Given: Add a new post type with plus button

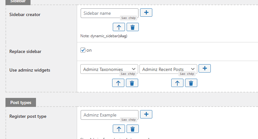Looking at the screenshot, I should [x=146, y=114].
